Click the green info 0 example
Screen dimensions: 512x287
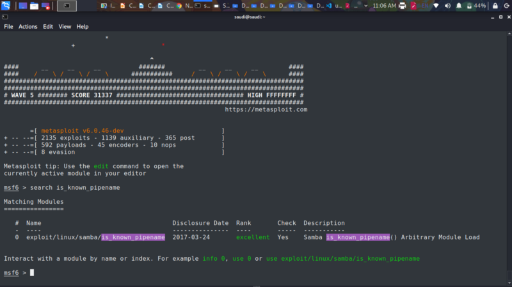pos(214,259)
